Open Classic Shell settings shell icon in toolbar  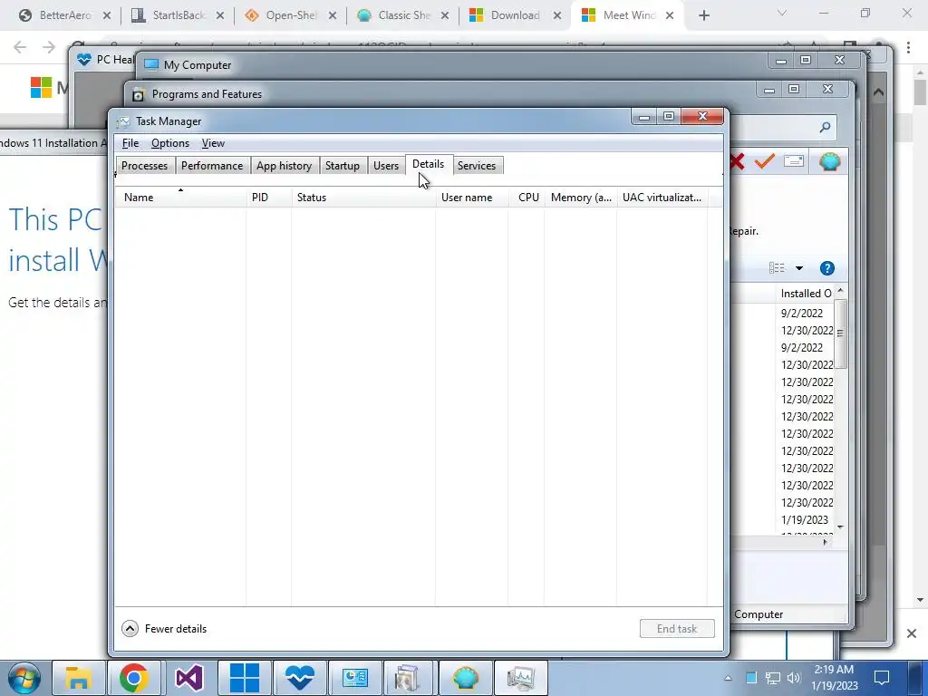[830, 161]
